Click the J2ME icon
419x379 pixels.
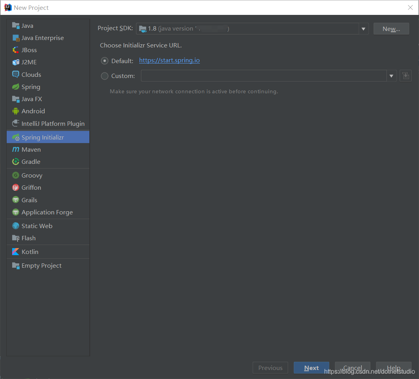pyautogui.click(x=16, y=62)
